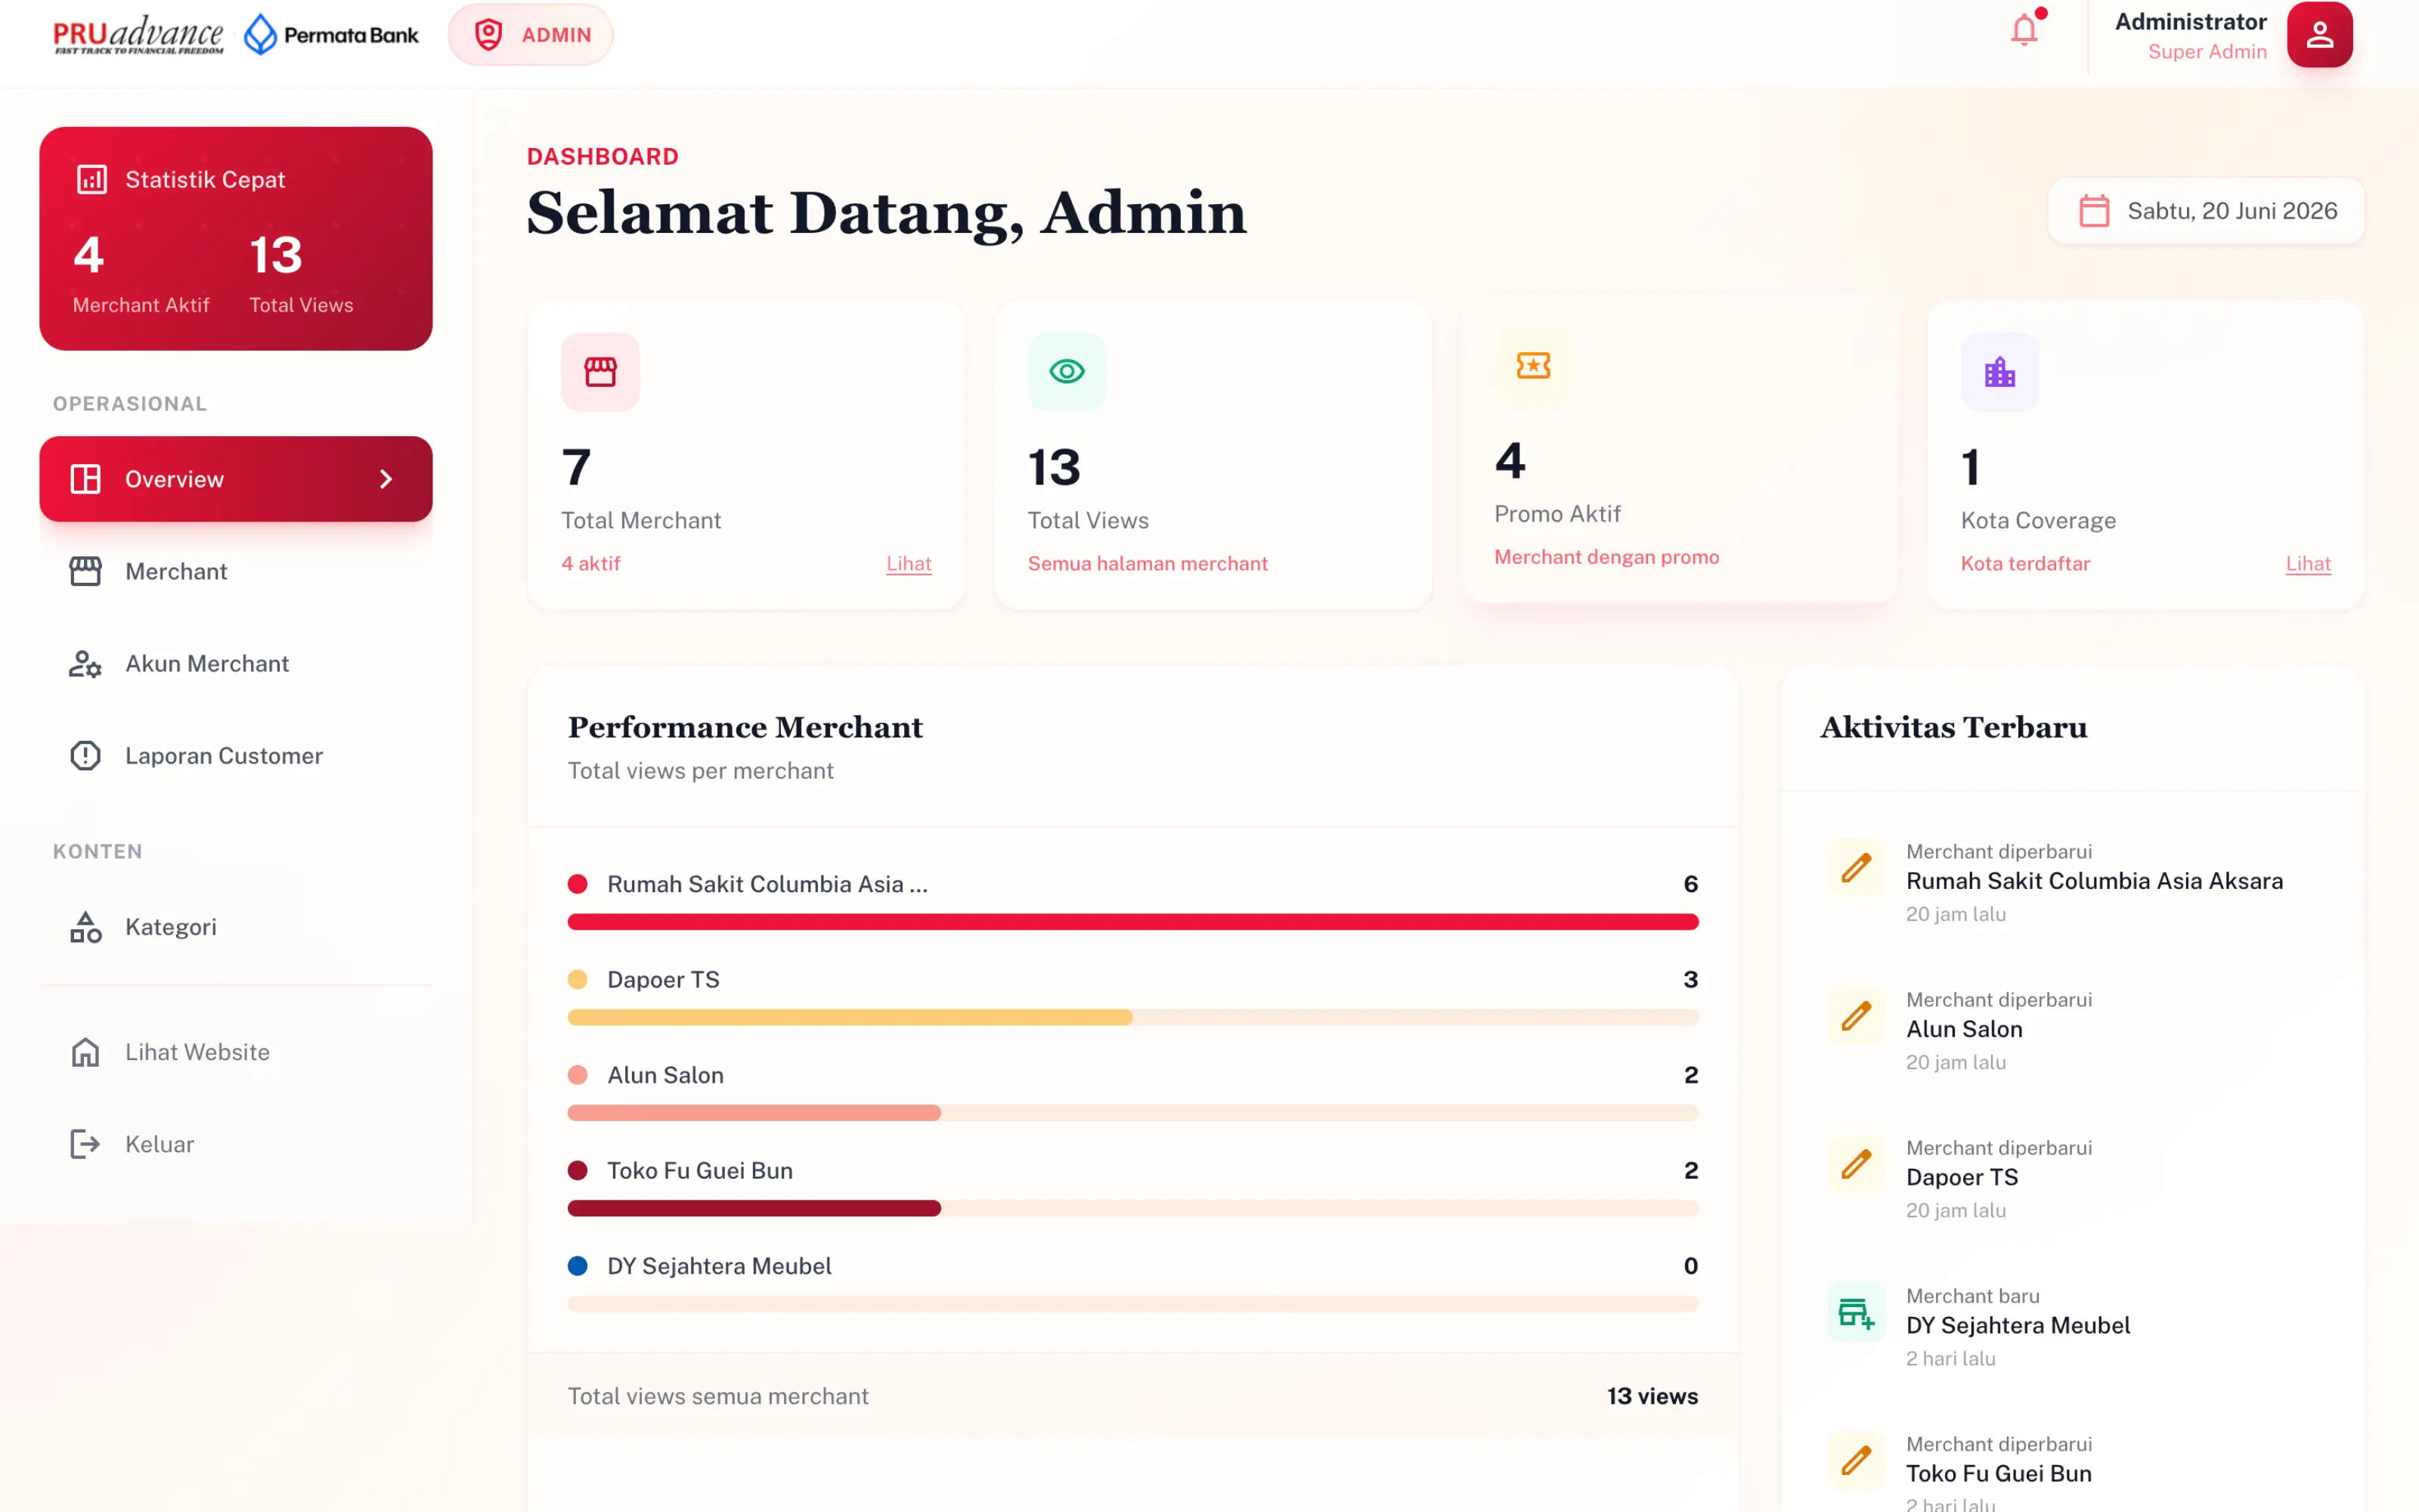Open Rumah Sakit Columbia Asia Aksara activity
Image resolution: width=2419 pixels, height=1512 pixels.
click(x=2094, y=881)
